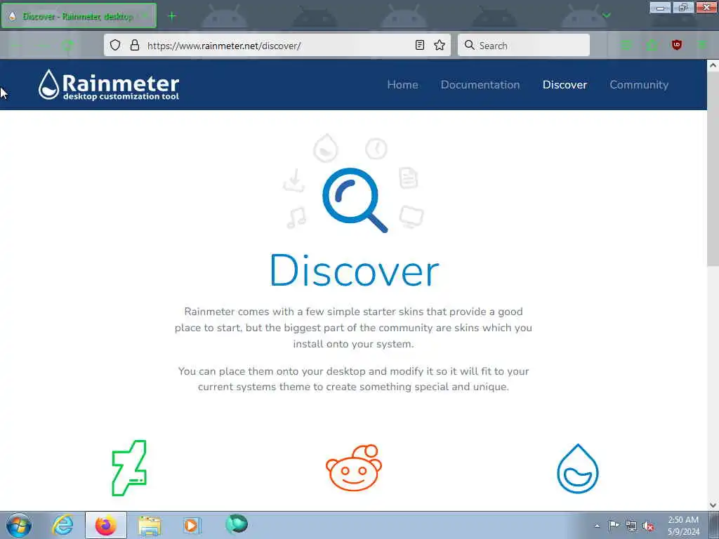Click the Firefox taskbar button
Screen dimensions: 719x539
click(106, 525)
